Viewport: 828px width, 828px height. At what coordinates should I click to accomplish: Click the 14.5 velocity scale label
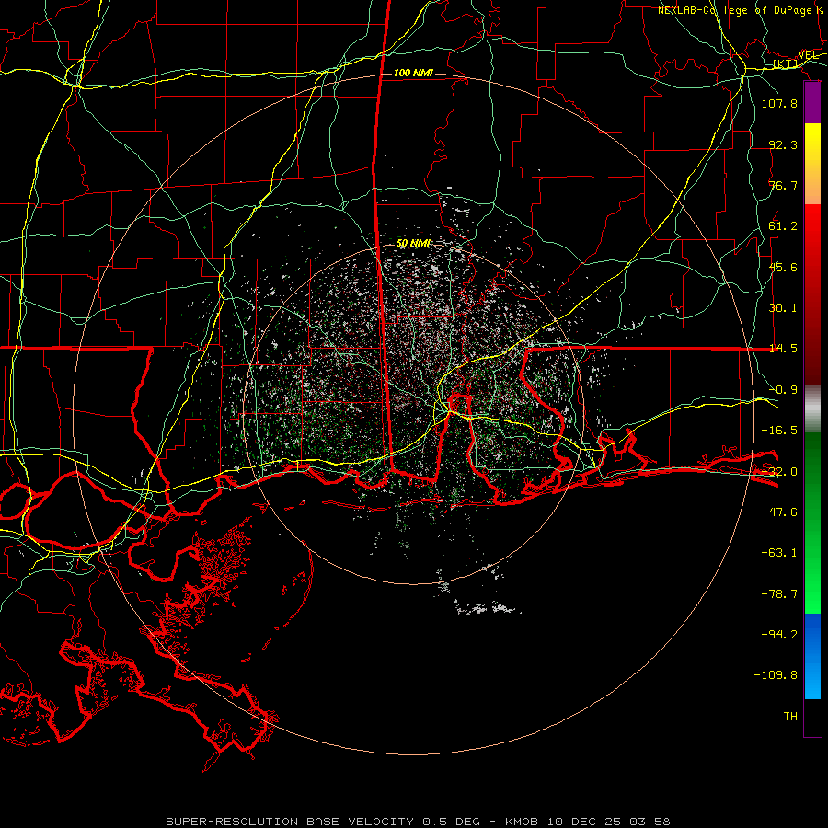[783, 349]
